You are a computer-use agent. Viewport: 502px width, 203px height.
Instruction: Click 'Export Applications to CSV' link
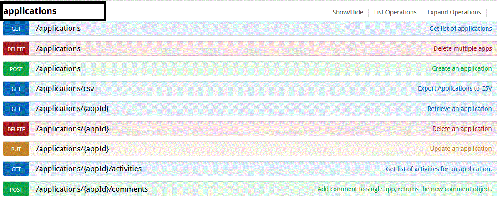pos(455,88)
